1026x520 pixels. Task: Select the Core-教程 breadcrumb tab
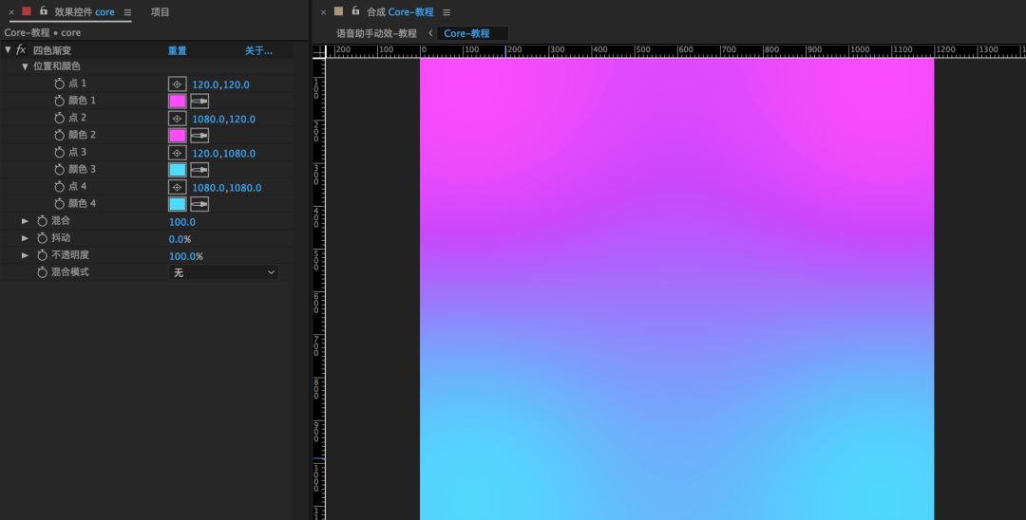click(x=472, y=33)
